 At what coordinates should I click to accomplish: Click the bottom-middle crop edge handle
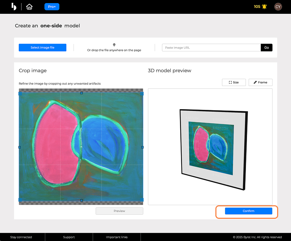point(82,200)
